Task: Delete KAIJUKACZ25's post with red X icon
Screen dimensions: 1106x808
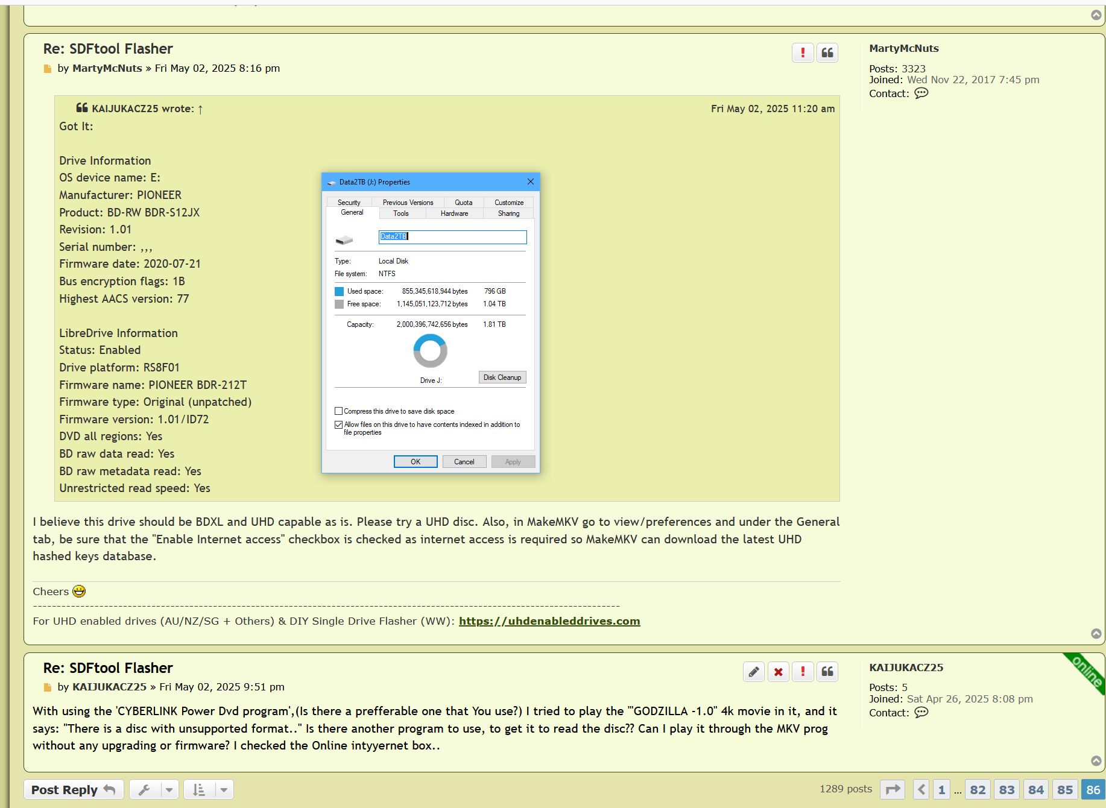Action: tap(778, 672)
